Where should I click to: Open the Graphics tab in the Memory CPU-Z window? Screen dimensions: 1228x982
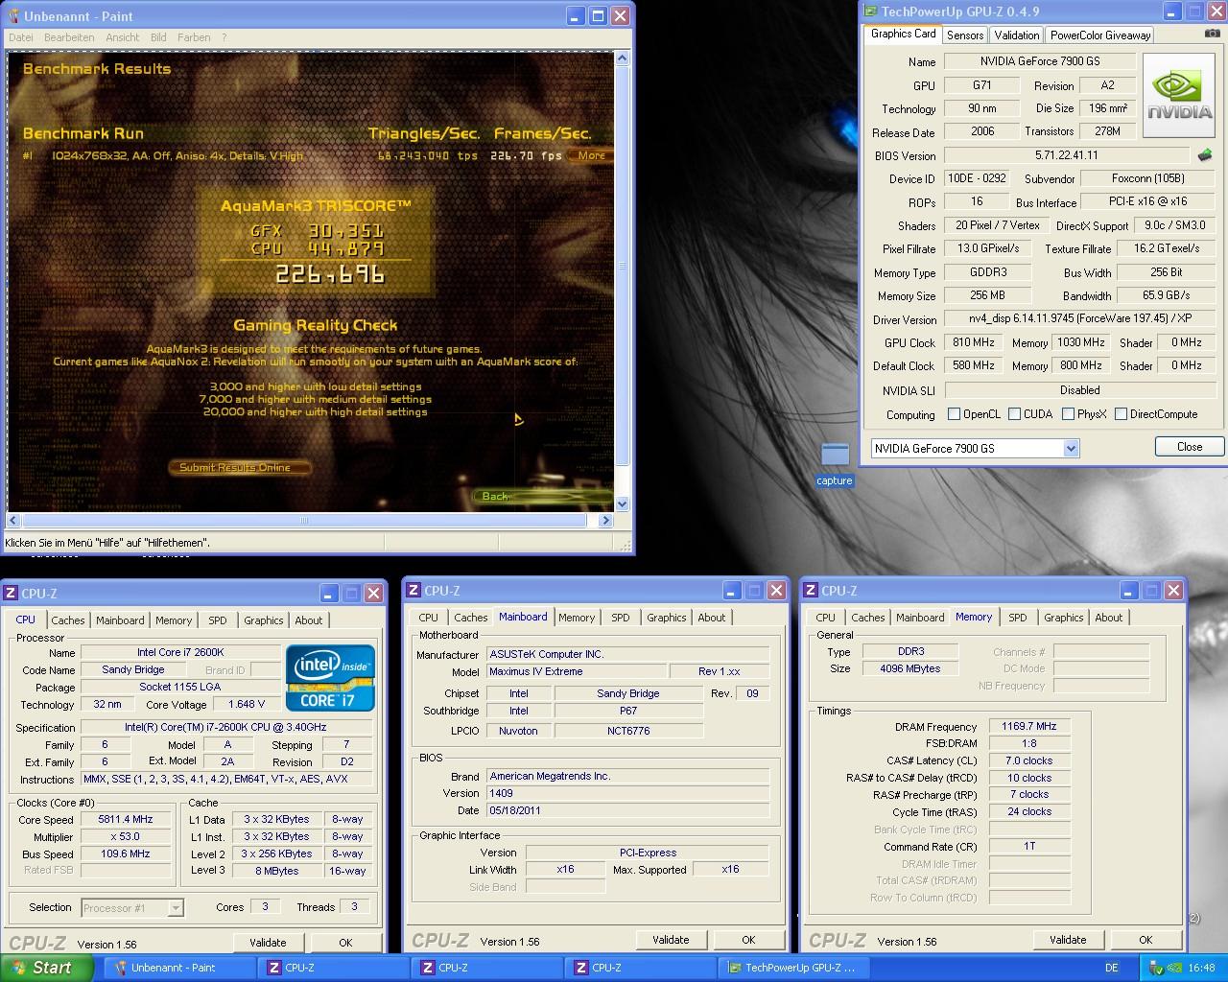[1064, 618]
